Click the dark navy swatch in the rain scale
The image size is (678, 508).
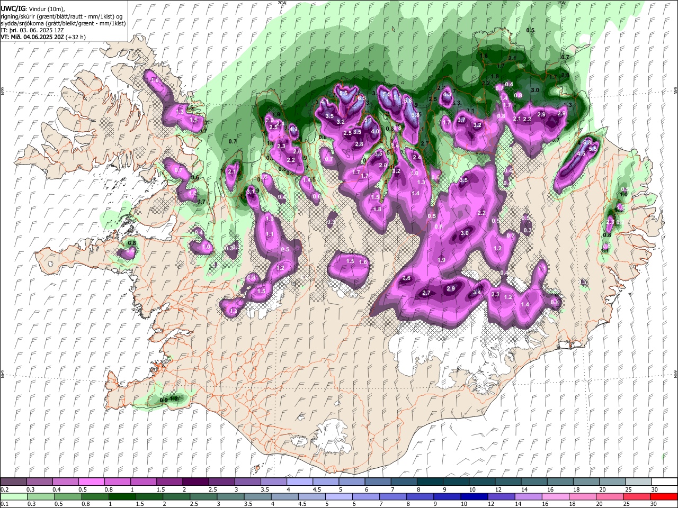coord(473,496)
